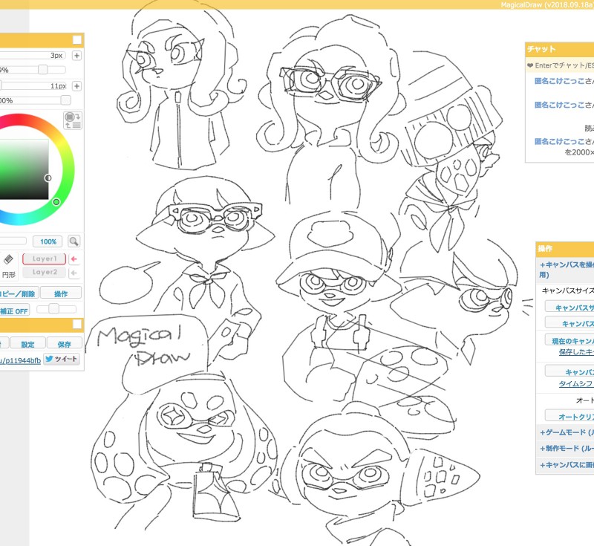The height and width of the screenshot is (546, 594).
Task: Click the second キャンバス button below it
Action: (x=569, y=323)
